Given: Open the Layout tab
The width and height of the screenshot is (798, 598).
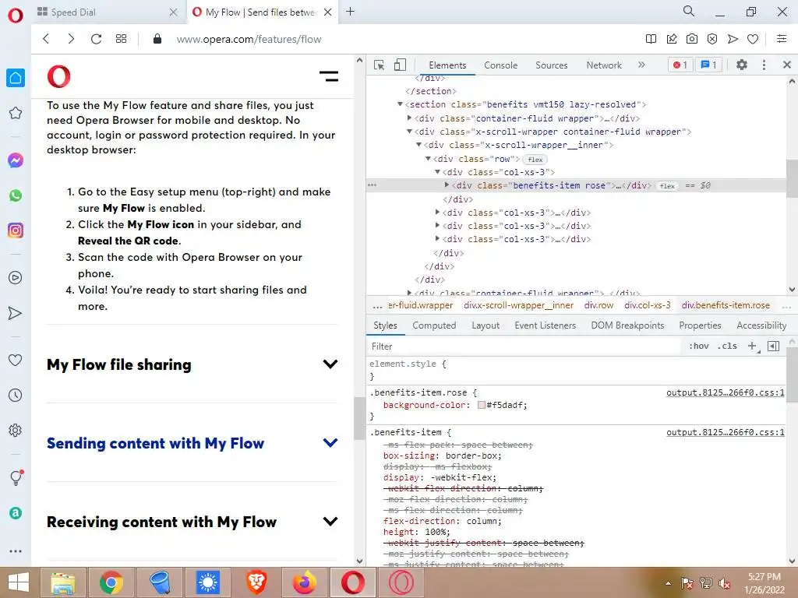Looking at the screenshot, I should (486, 325).
